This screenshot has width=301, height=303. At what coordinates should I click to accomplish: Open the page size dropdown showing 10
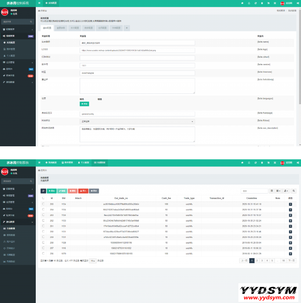click(x=92, y=261)
